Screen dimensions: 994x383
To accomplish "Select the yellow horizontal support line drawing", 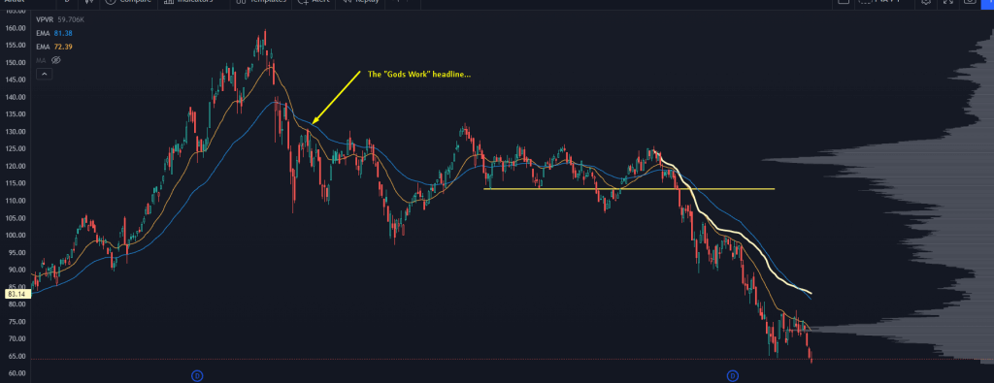I will pos(629,189).
